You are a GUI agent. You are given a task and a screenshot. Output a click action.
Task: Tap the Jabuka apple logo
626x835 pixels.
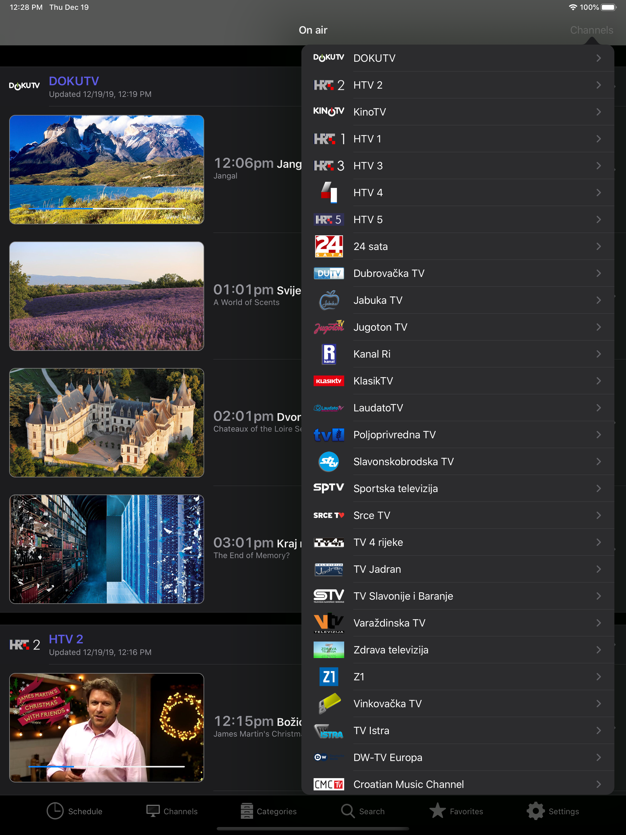[x=329, y=300]
